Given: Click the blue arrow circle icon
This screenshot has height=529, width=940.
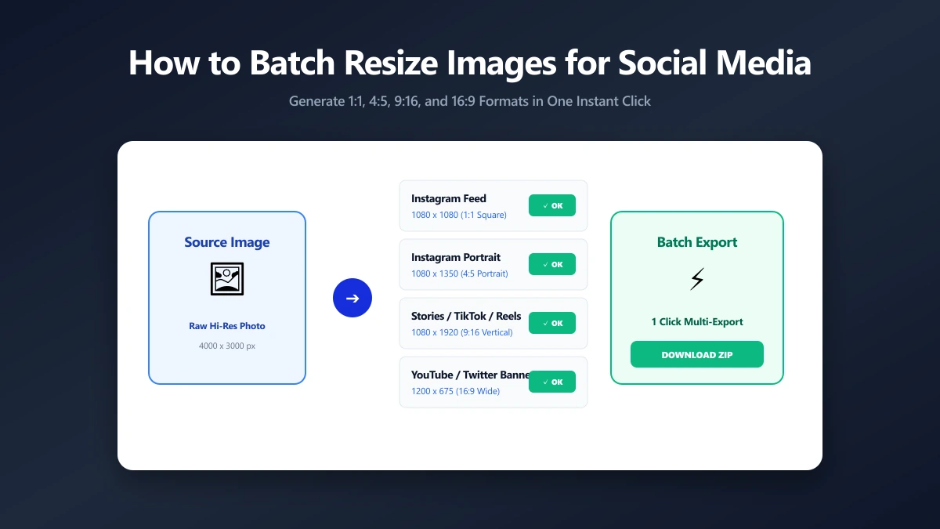Looking at the screenshot, I should (x=352, y=298).
